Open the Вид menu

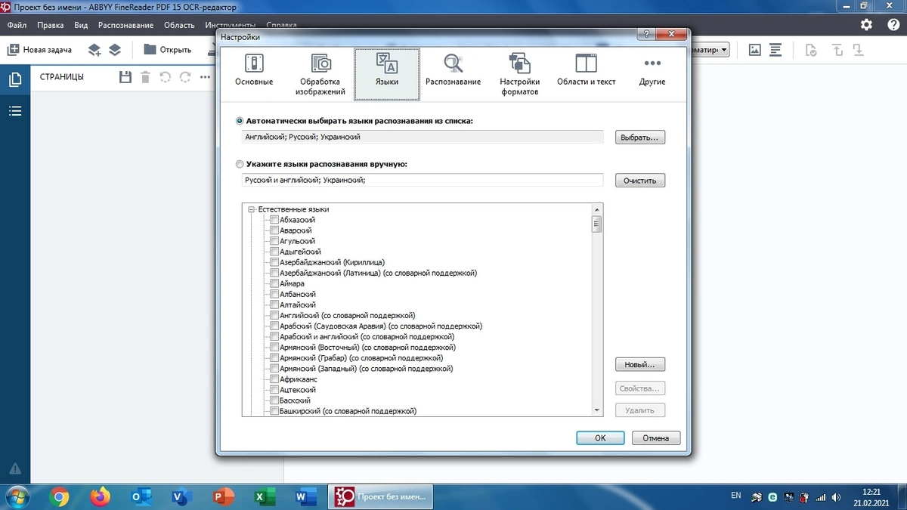[81, 25]
